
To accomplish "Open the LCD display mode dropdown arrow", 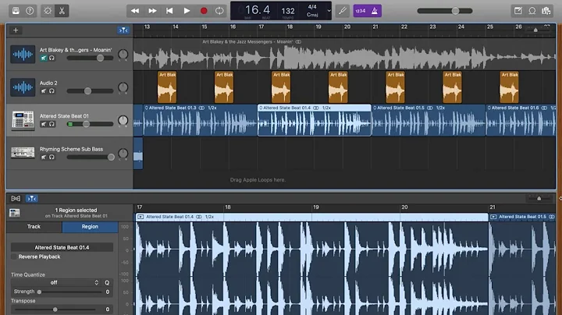I will click(329, 11).
